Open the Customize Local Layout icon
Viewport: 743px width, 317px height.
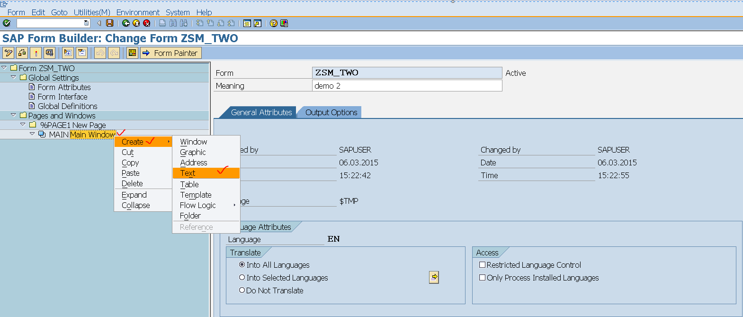tap(284, 23)
